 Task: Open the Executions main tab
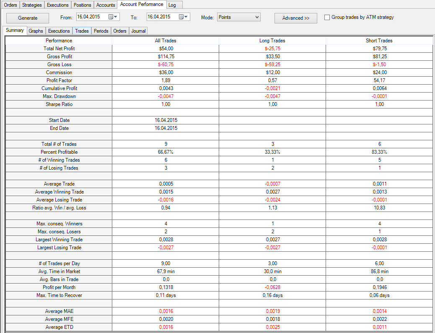(x=57, y=5)
